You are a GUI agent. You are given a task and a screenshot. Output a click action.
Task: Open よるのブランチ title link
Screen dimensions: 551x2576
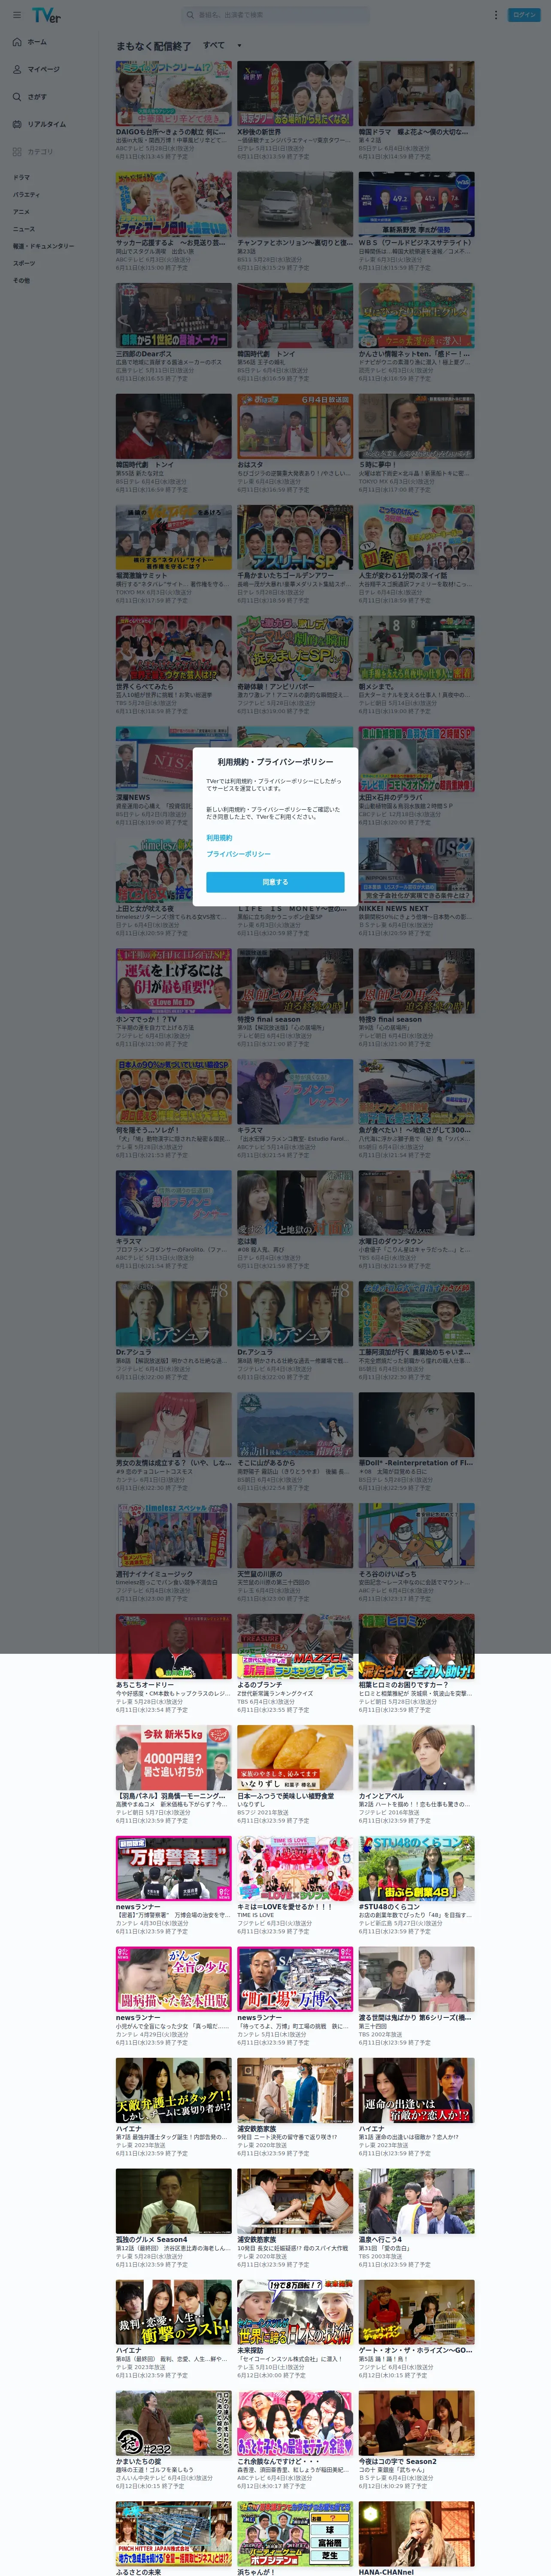[x=259, y=1685]
